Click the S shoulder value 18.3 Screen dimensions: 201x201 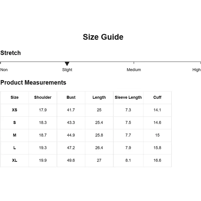tap(43, 123)
